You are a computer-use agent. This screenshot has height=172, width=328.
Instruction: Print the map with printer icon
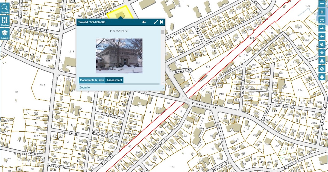pyautogui.click(x=322, y=77)
